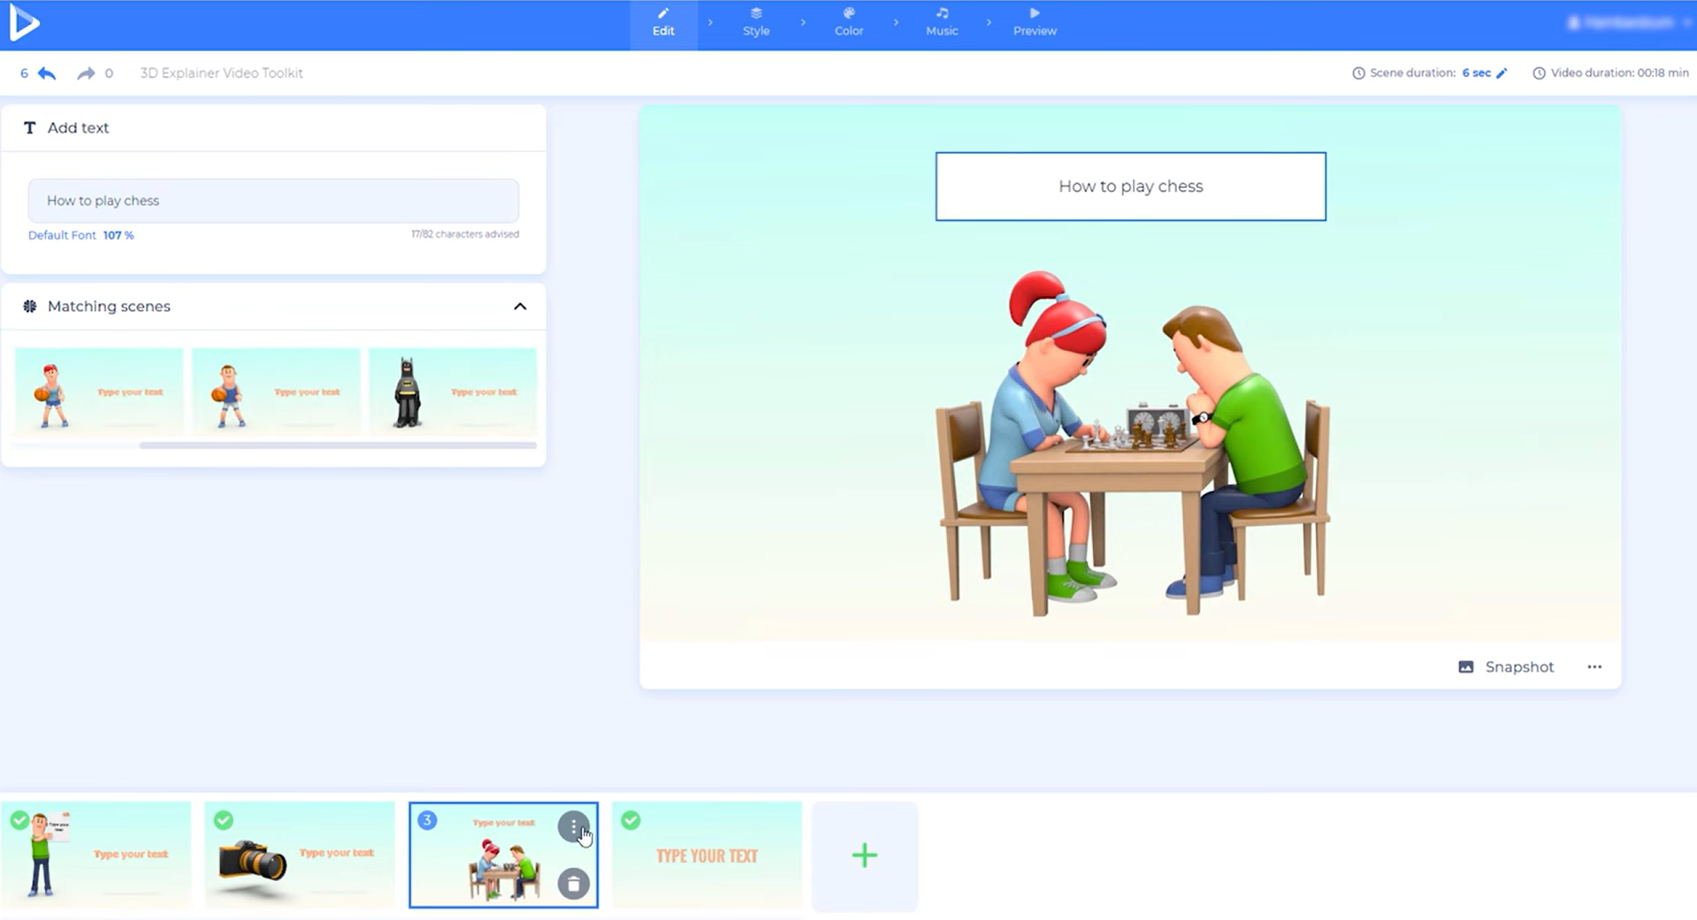Viewport: 1697px width, 920px height.
Task: Add a new scene with the plus button
Action: (864, 855)
